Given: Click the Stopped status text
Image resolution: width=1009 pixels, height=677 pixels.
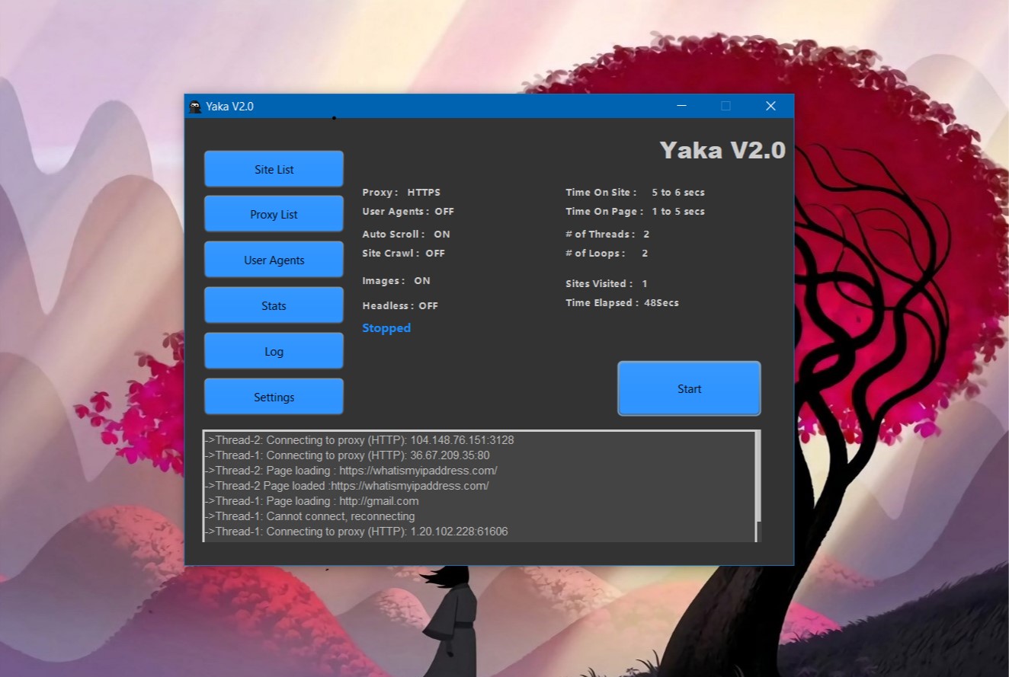Looking at the screenshot, I should click(386, 328).
